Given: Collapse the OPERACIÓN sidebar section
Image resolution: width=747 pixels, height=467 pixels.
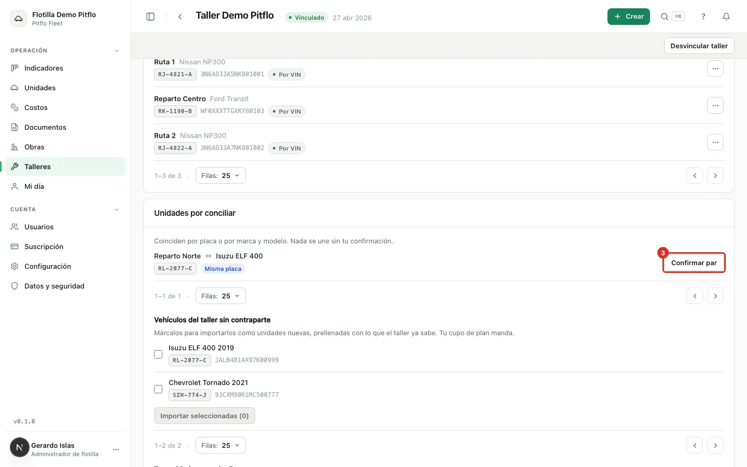Looking at the screenshot, I should [117, 51].
